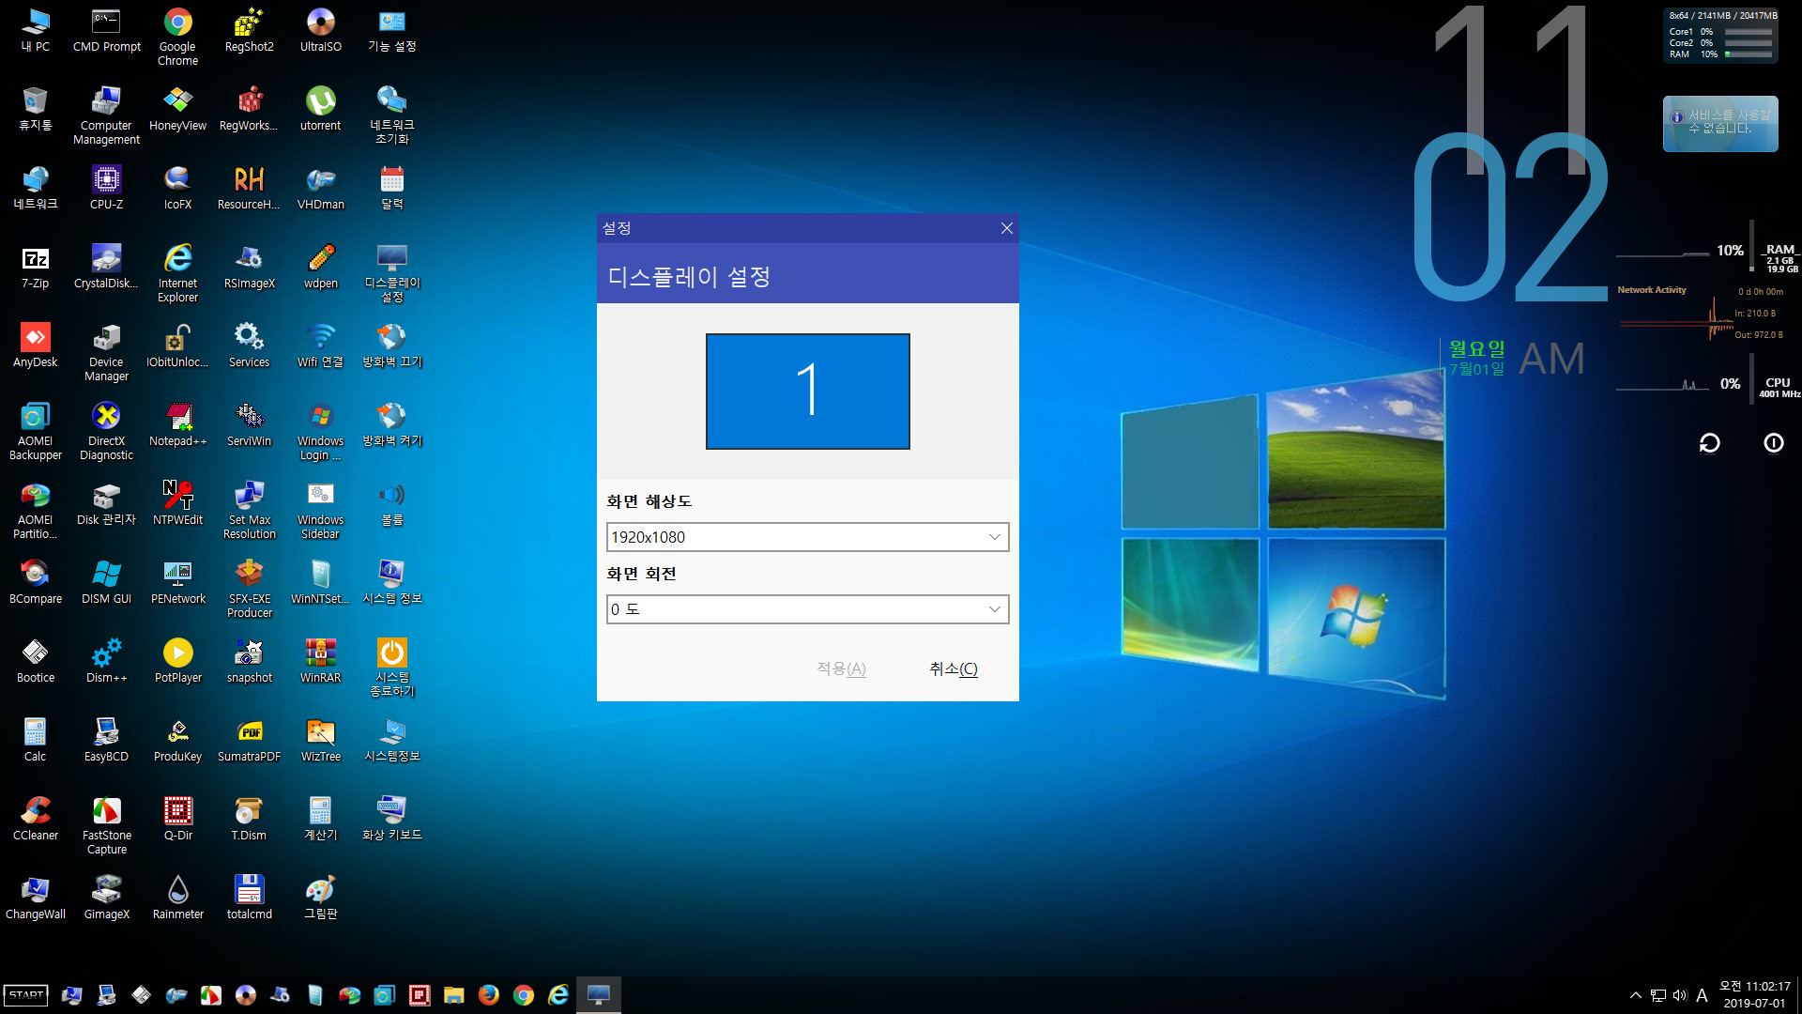1802x1014 pixels.
Task: Open the file explorer folder taskbar icon
Action: point(454,995)
